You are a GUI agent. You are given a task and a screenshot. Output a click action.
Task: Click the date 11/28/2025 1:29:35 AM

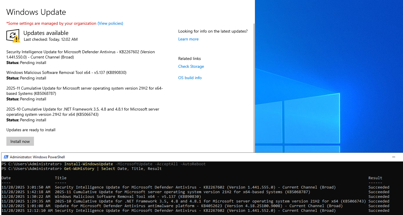tap(26, 201)
